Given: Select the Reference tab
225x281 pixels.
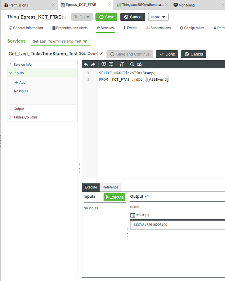Looking at the screenshot, I should point(110,187).
